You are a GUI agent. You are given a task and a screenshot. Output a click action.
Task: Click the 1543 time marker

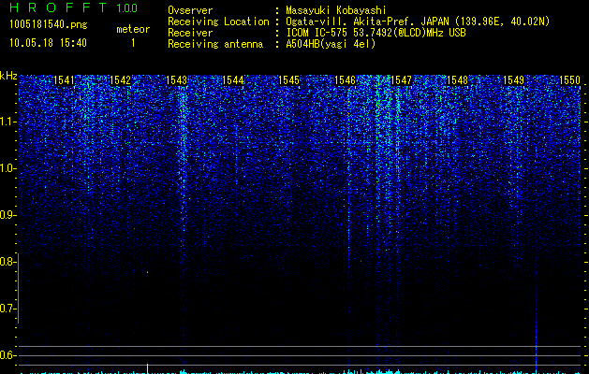(x=176, y=80)
